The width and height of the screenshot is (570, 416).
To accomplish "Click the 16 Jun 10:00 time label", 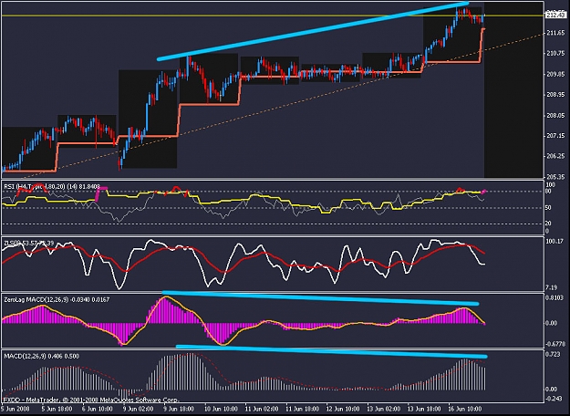I will pyautogui.click(x=465, y=409).
